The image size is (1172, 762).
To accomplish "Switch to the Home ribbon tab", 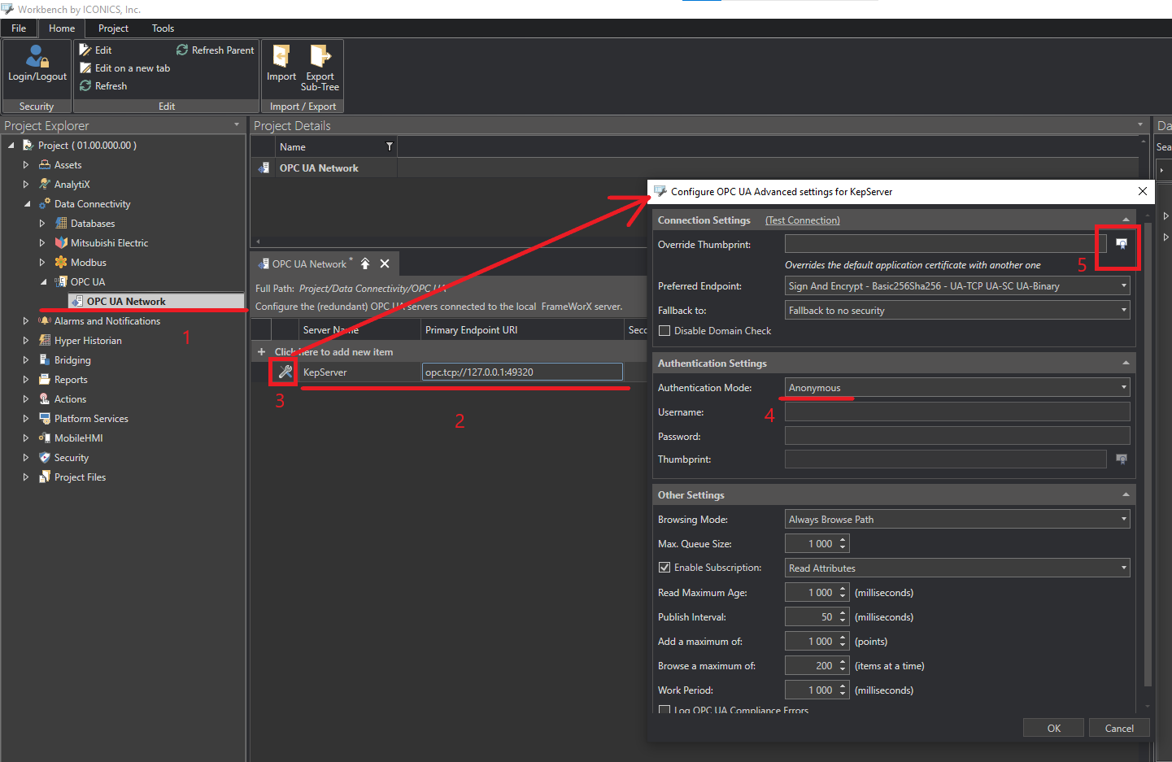I will (x=62, y=28).
